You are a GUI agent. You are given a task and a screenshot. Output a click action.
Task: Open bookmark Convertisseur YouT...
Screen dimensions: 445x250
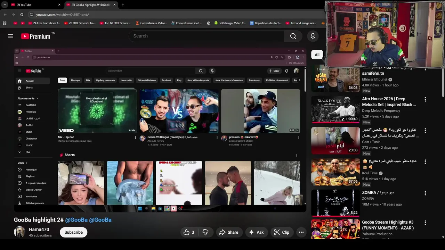click(186, 23)
